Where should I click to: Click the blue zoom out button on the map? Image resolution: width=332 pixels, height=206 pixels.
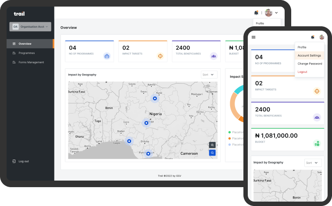coord(212,153)
